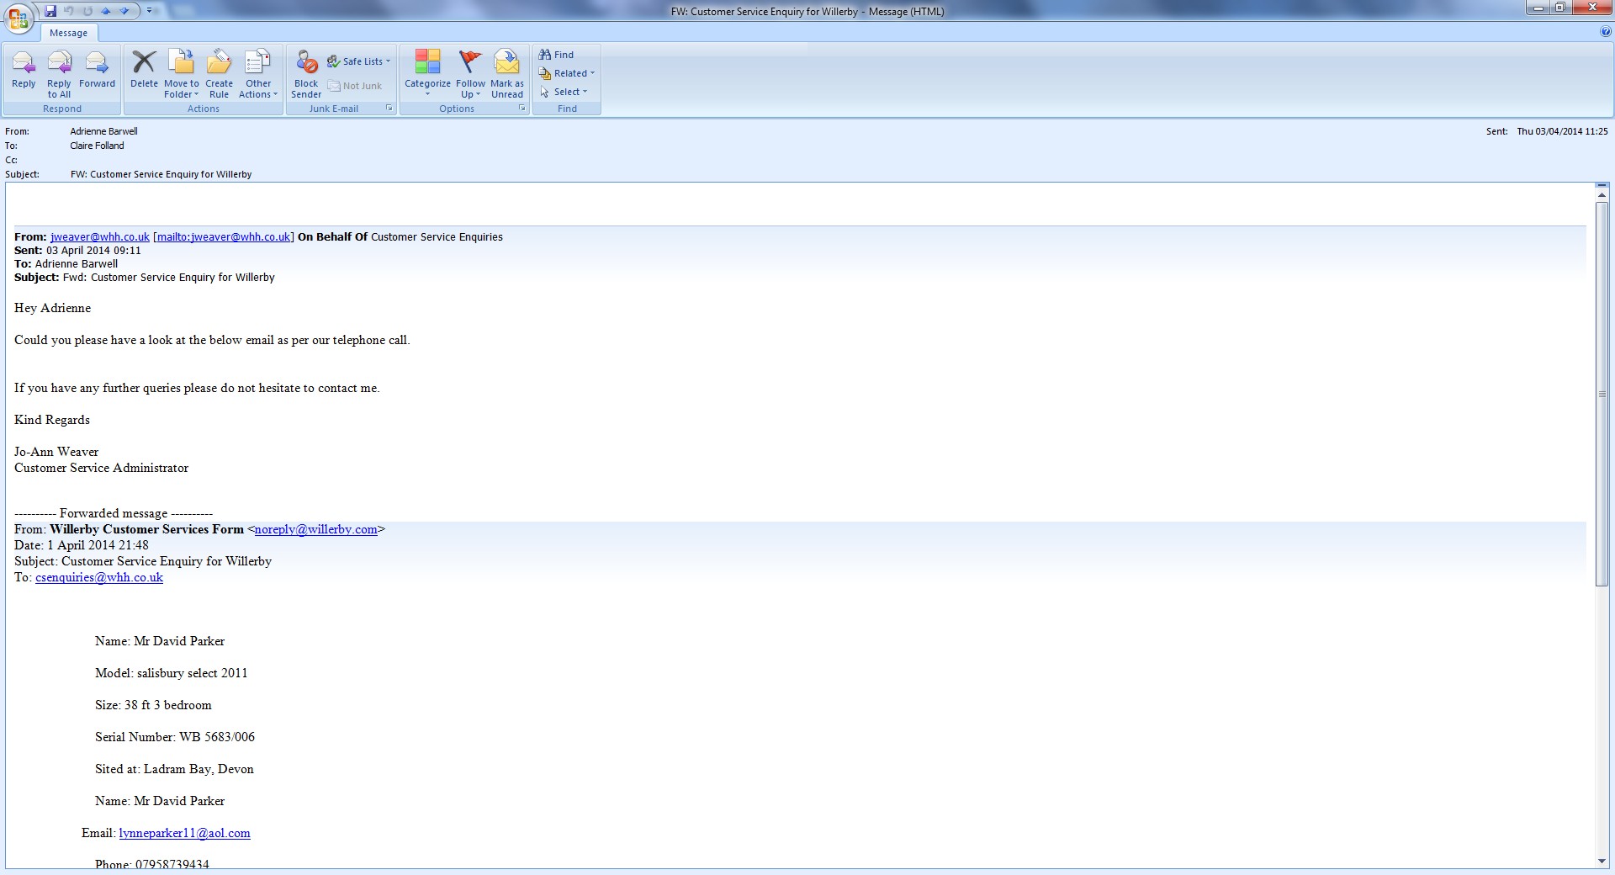The width and height of the screenshot is (1615, 875).
Task: Click sender name Adrienne Barwell in the header
Action: 103,131
